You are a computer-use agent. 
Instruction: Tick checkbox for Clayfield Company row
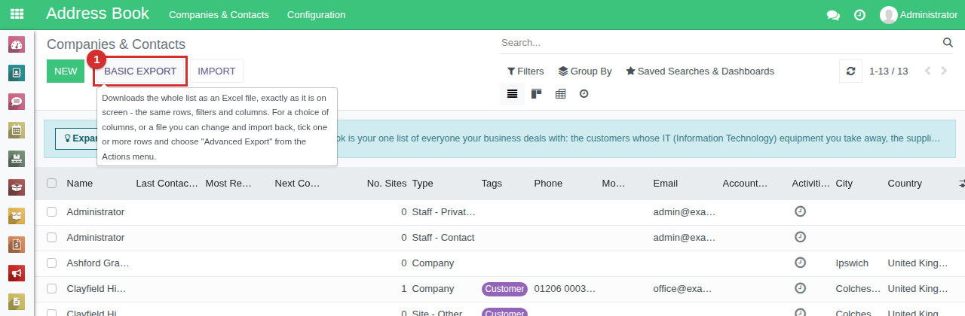coord(51,288)
